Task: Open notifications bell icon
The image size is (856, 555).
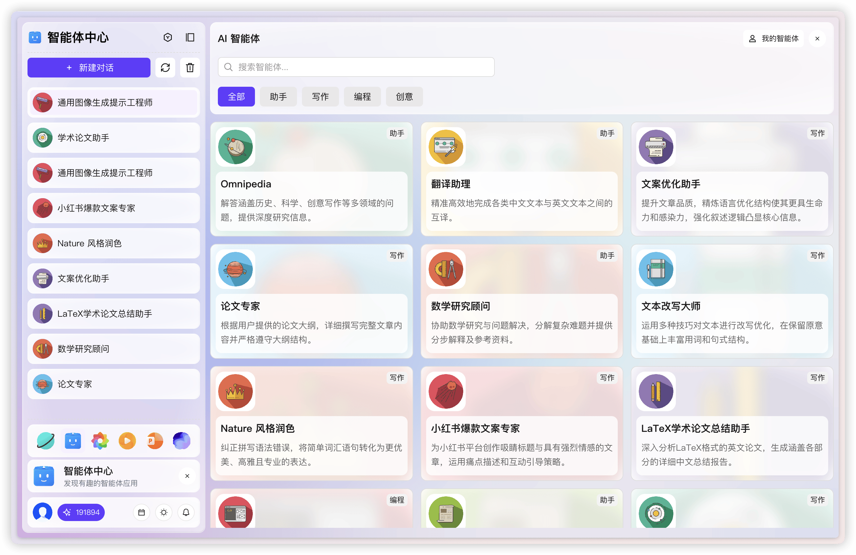Action: (186, 512)
